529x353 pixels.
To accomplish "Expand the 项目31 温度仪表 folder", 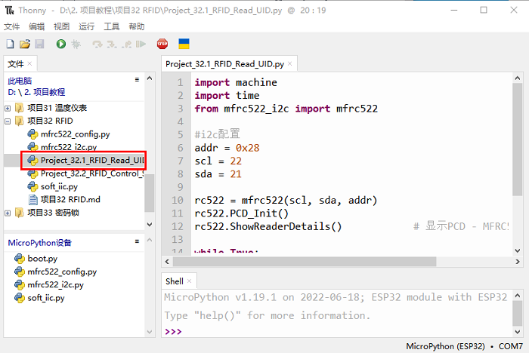I will [x=8, y=108].
